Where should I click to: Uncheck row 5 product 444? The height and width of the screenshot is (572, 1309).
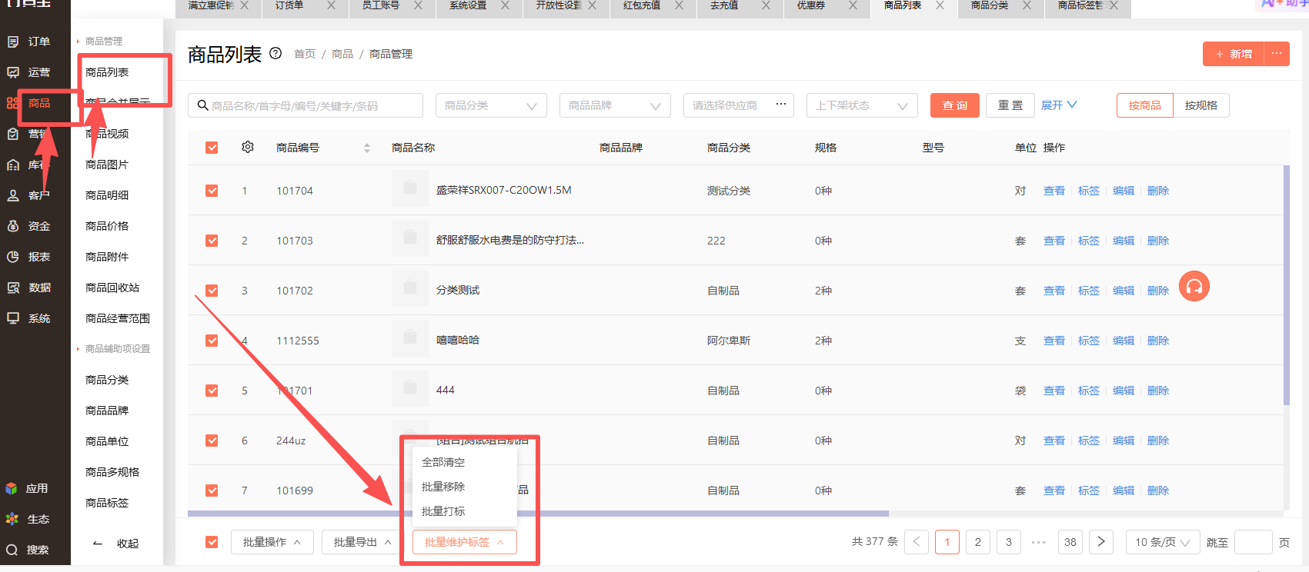212,391
